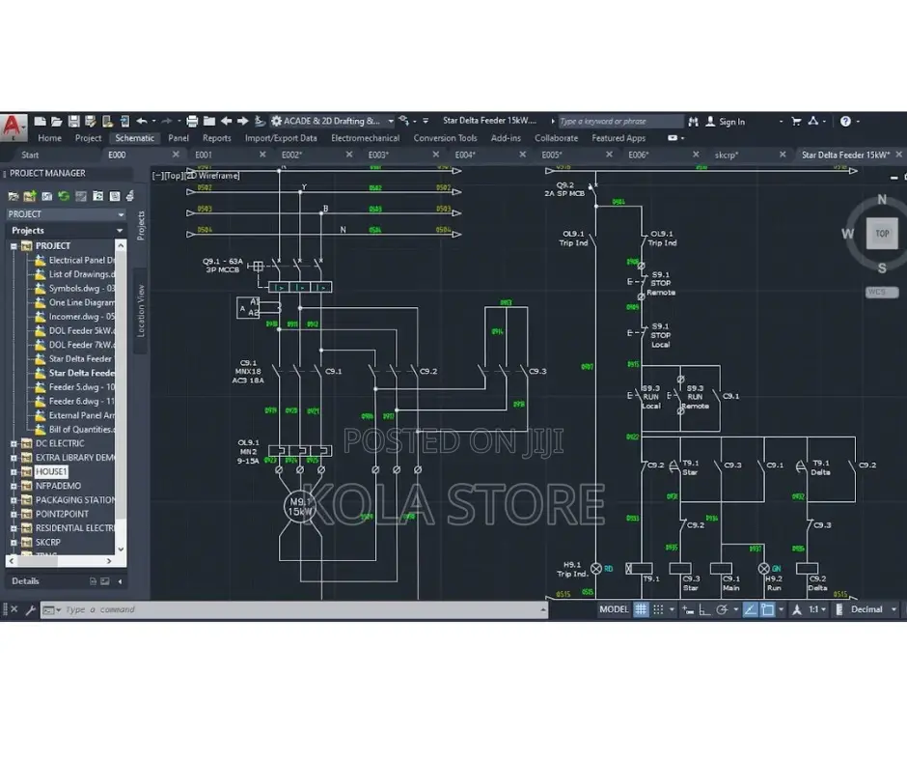Click the Project Manager vertical scrollbar
Image resolution: width=907 pixels, height=761 pixels.
pyautogui.click(x=121, y=397)
